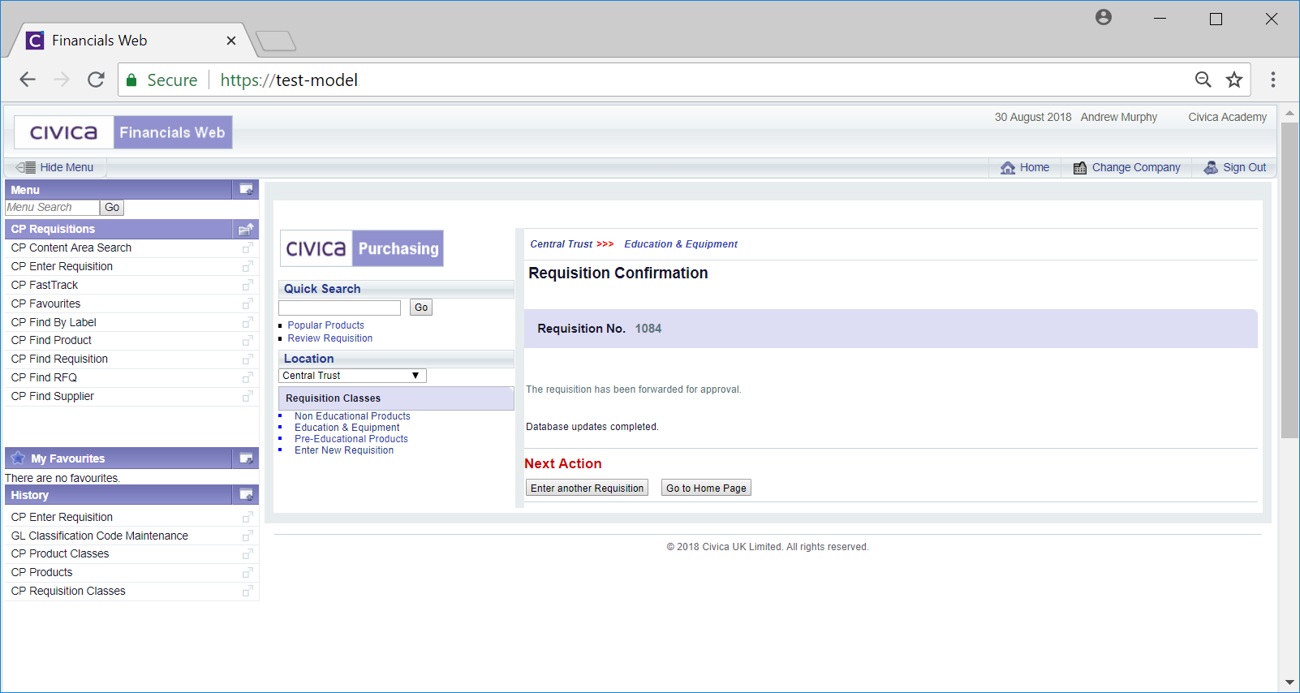Open new browser tab button
Screen dimensions: 1300x693
[276, 41]
